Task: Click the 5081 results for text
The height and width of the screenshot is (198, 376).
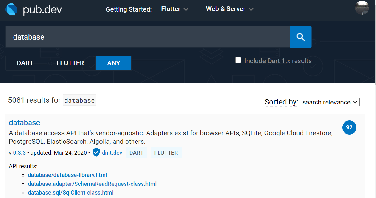Action: (35, 100)
